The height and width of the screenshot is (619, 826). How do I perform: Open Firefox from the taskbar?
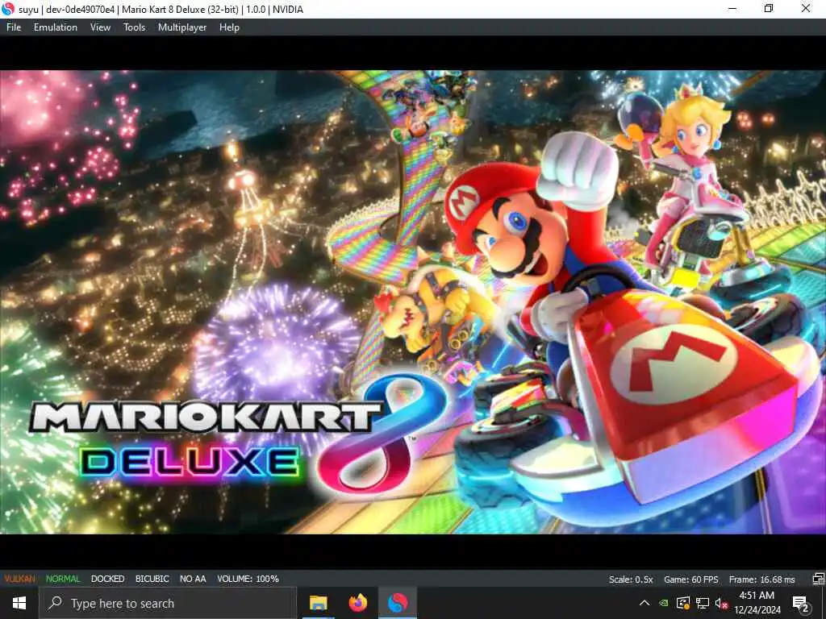[358, 603]
